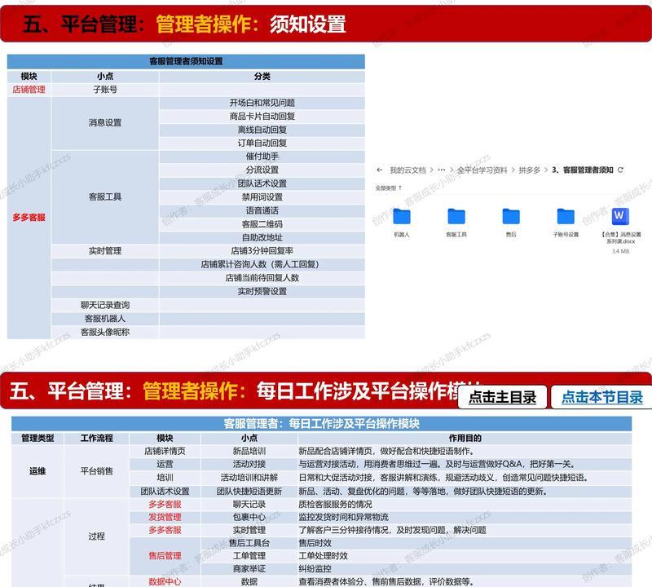Click the back arrow in the cloud docs breadcrumb

pyautogui.click(x=379, y=170)
